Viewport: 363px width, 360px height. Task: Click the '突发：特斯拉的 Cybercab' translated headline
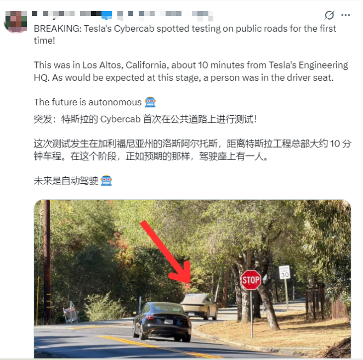point(145,119)
